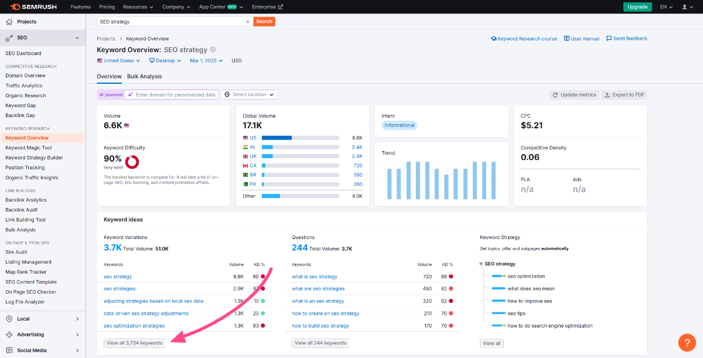Screen dimensions: 703x358
Task: Open the orange help question mark bubble
Action: click(x=687, y=342)
